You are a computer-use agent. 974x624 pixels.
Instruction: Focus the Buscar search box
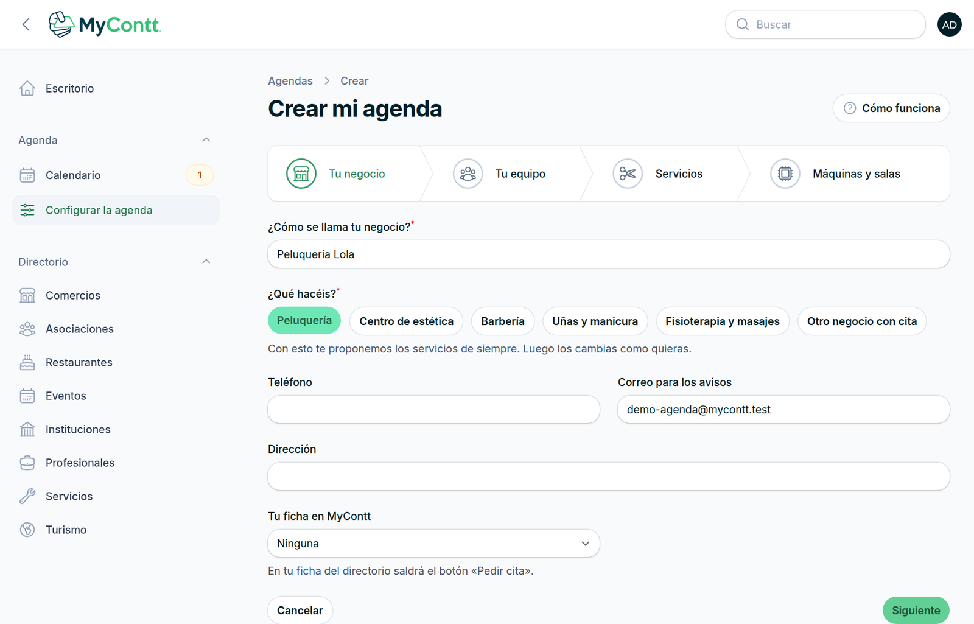point(825,24)
